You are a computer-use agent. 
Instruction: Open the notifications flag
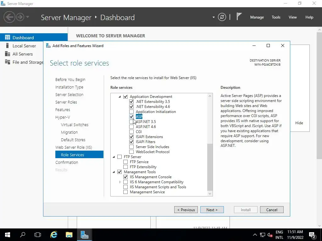click(239, 17)
